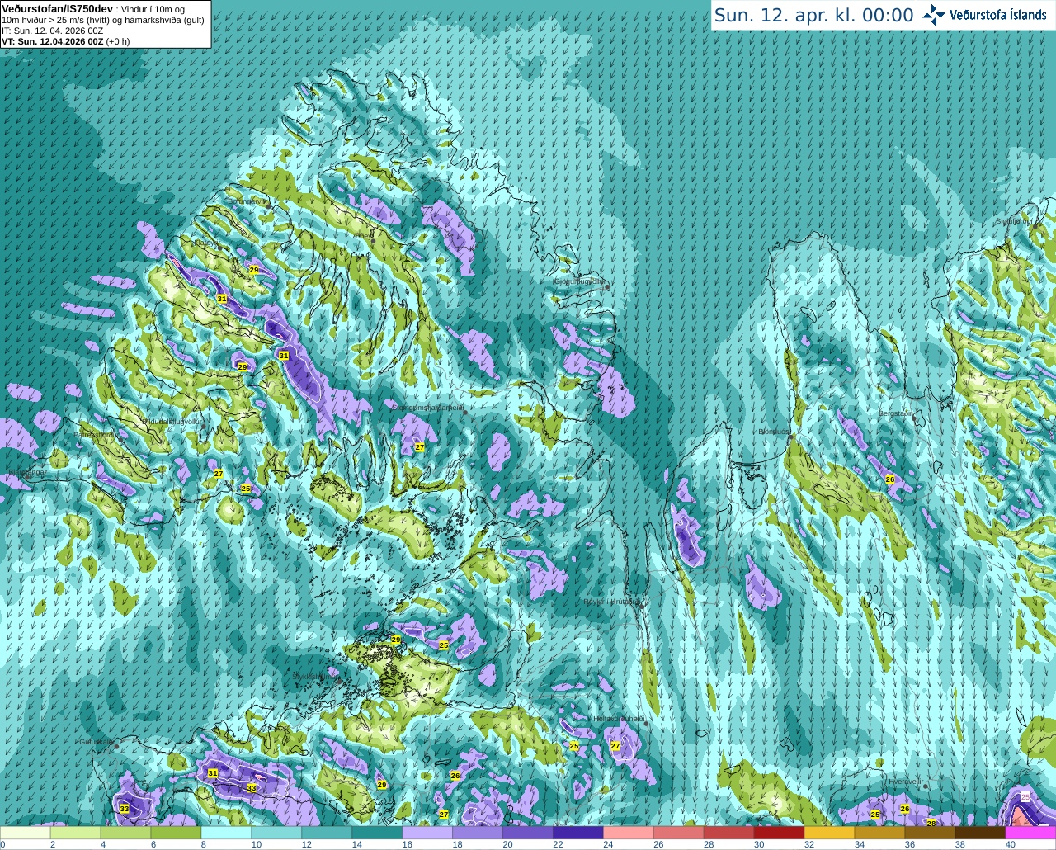This screenshot has height=850, width=1056.
Task: Click the Veðurstofa Íslands logo
Action: pos(985,15)
